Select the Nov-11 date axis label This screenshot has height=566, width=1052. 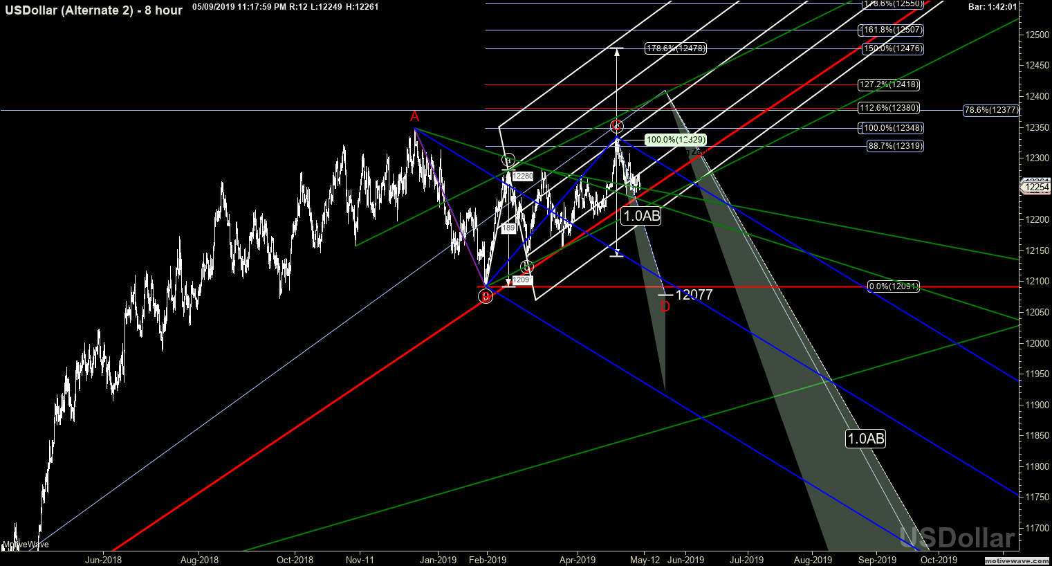point(360,560)
